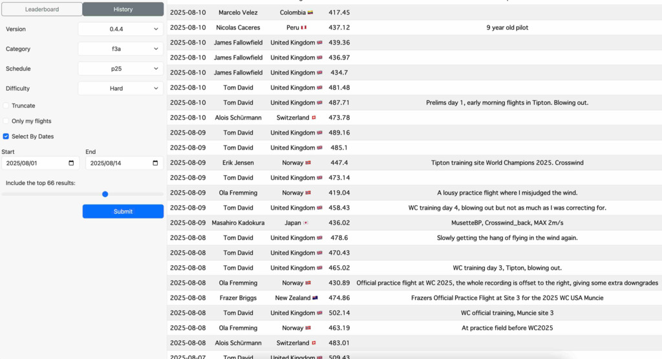The height and width of the screenshot is (359, 662).
Task: Click the Norway flag beside Erik Jensen
Action: click(308, 163)
